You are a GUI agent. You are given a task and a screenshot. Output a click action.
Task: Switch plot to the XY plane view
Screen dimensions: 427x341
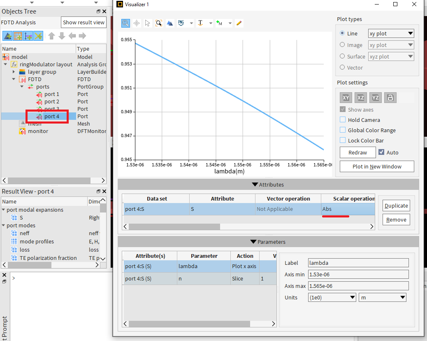[346, 98]
